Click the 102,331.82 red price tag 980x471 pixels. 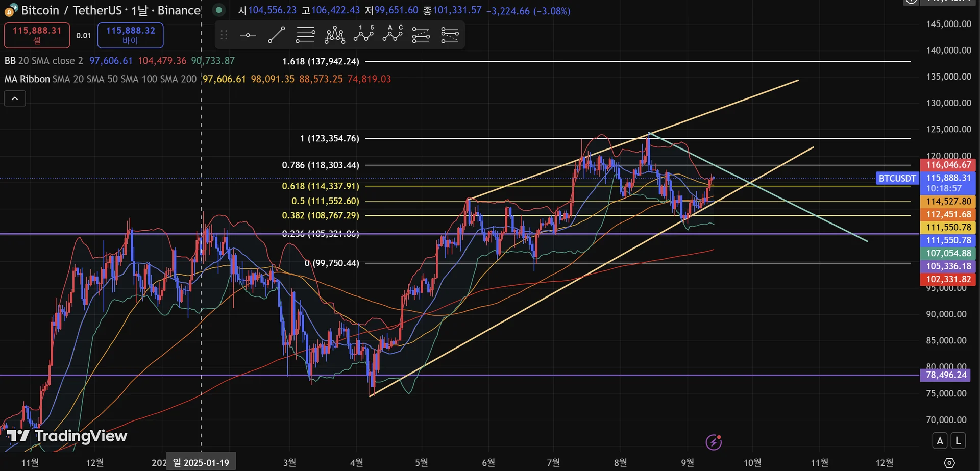tap(948, 279)
